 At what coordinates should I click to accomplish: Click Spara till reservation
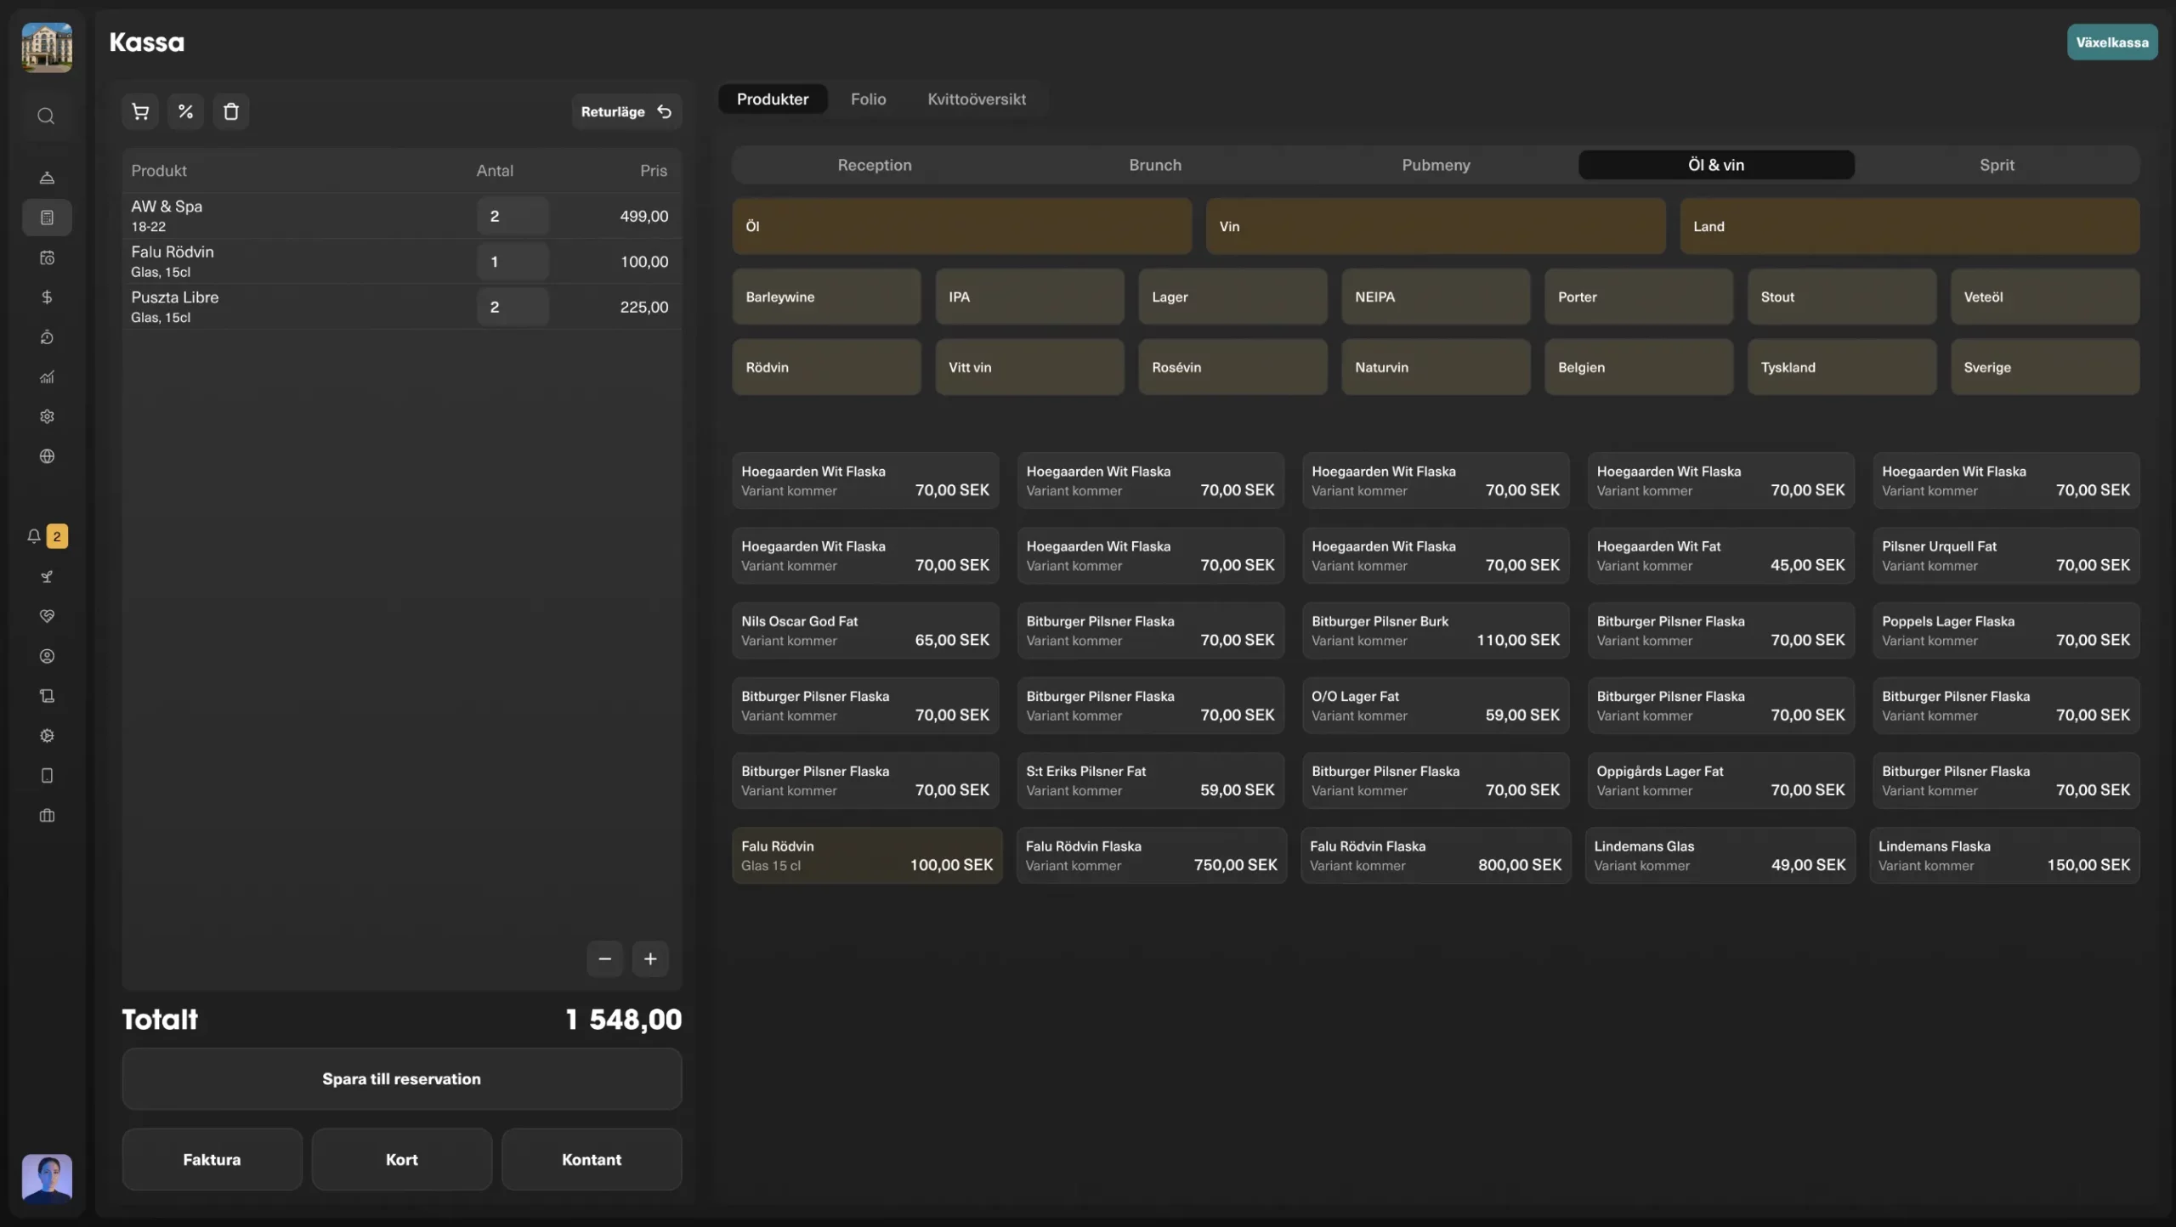(x=401, y=1078)
